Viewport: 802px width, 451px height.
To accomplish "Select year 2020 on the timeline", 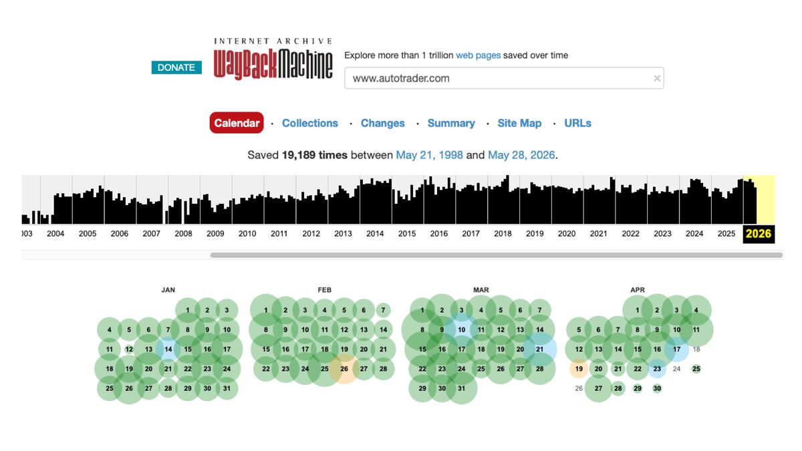I will tap(567, 233).
